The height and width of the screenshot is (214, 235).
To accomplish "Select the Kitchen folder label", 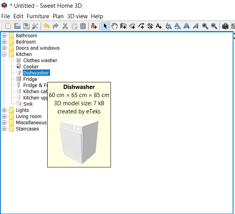I will [24, 54].
